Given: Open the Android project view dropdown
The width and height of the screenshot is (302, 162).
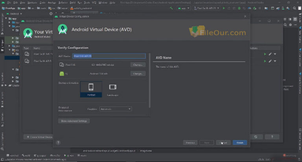Looking at the screenshot, I should [x=14, y=14].
